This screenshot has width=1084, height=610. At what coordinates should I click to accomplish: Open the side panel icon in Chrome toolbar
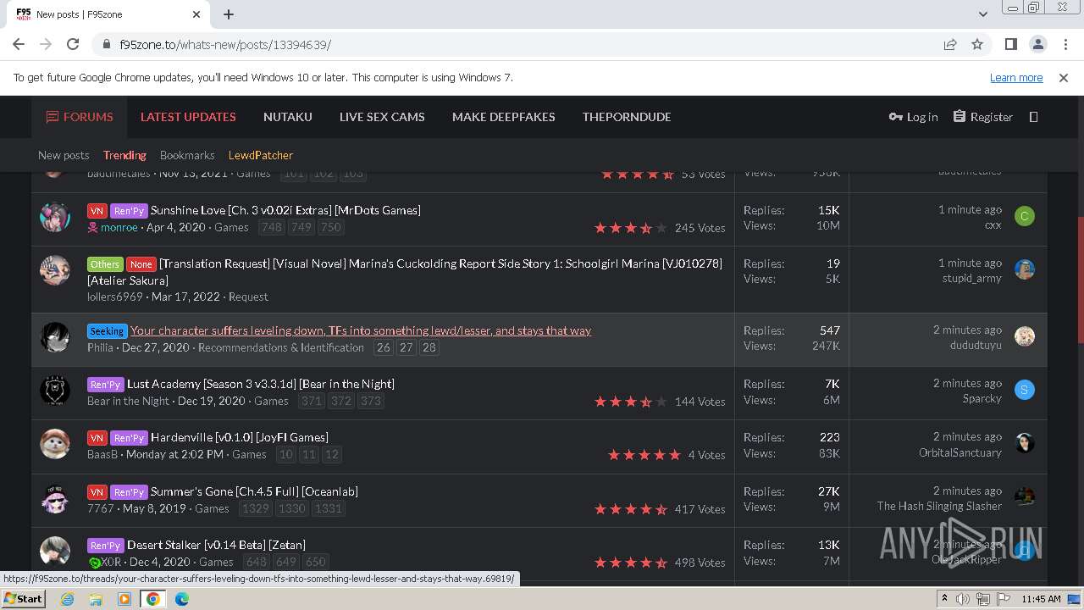tap(1011, 44)
